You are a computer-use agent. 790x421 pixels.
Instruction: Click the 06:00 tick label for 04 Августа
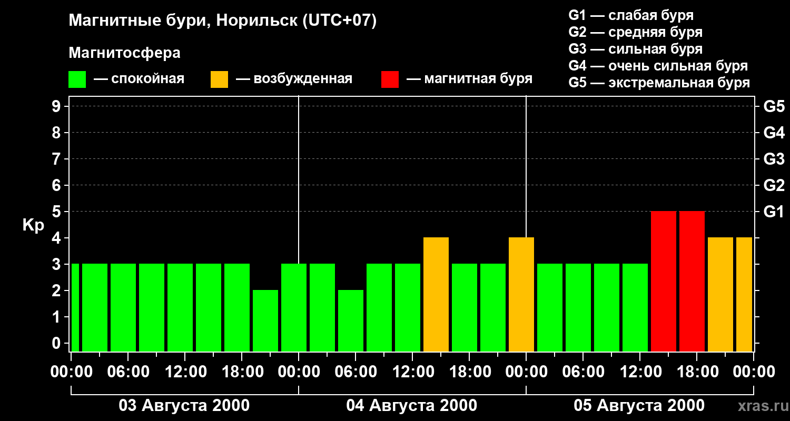point(355,372)
